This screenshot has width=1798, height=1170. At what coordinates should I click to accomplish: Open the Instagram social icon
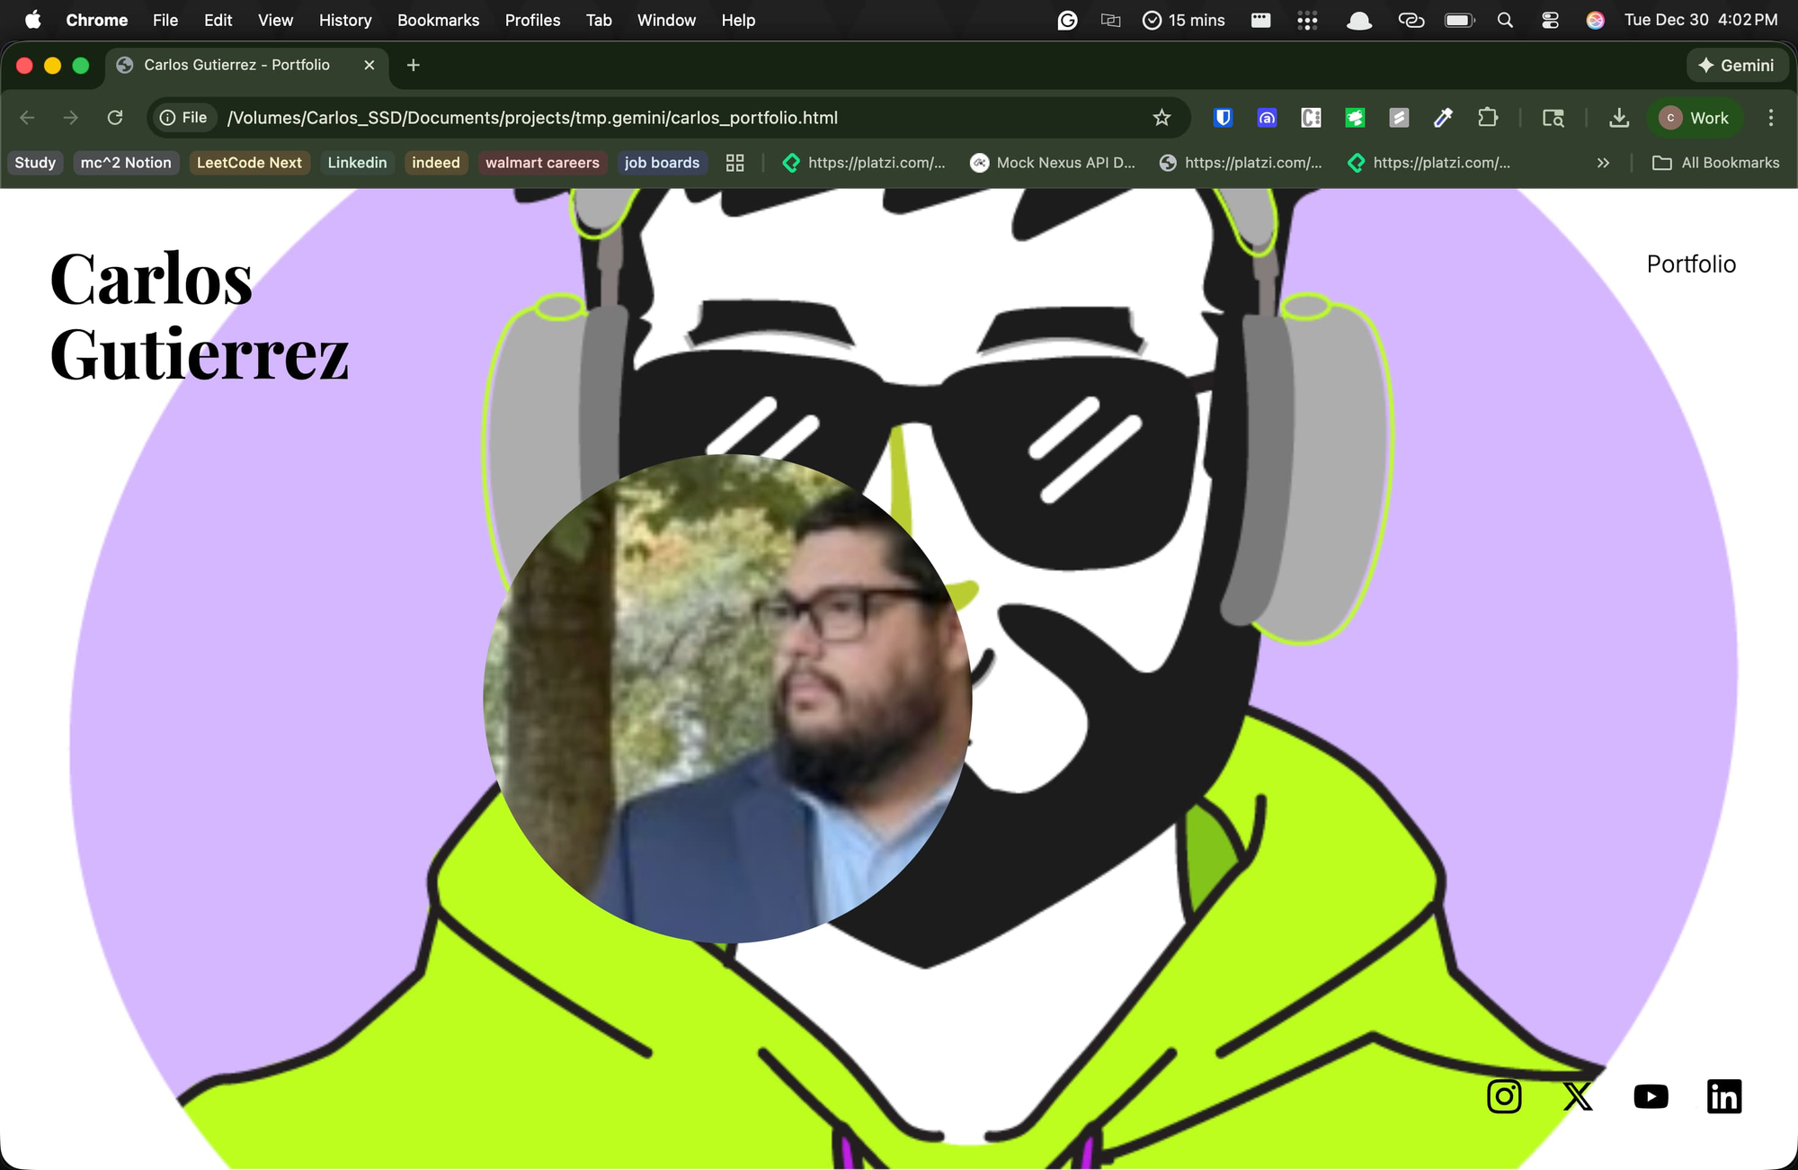point(1504,1096)
